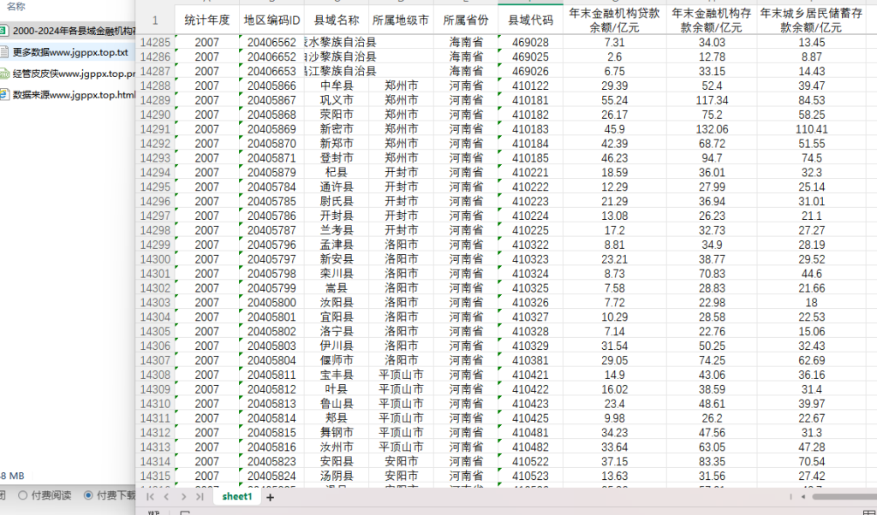
Task: Jump to the first sheet with the navigation arrow
Action: pos(151,496)
